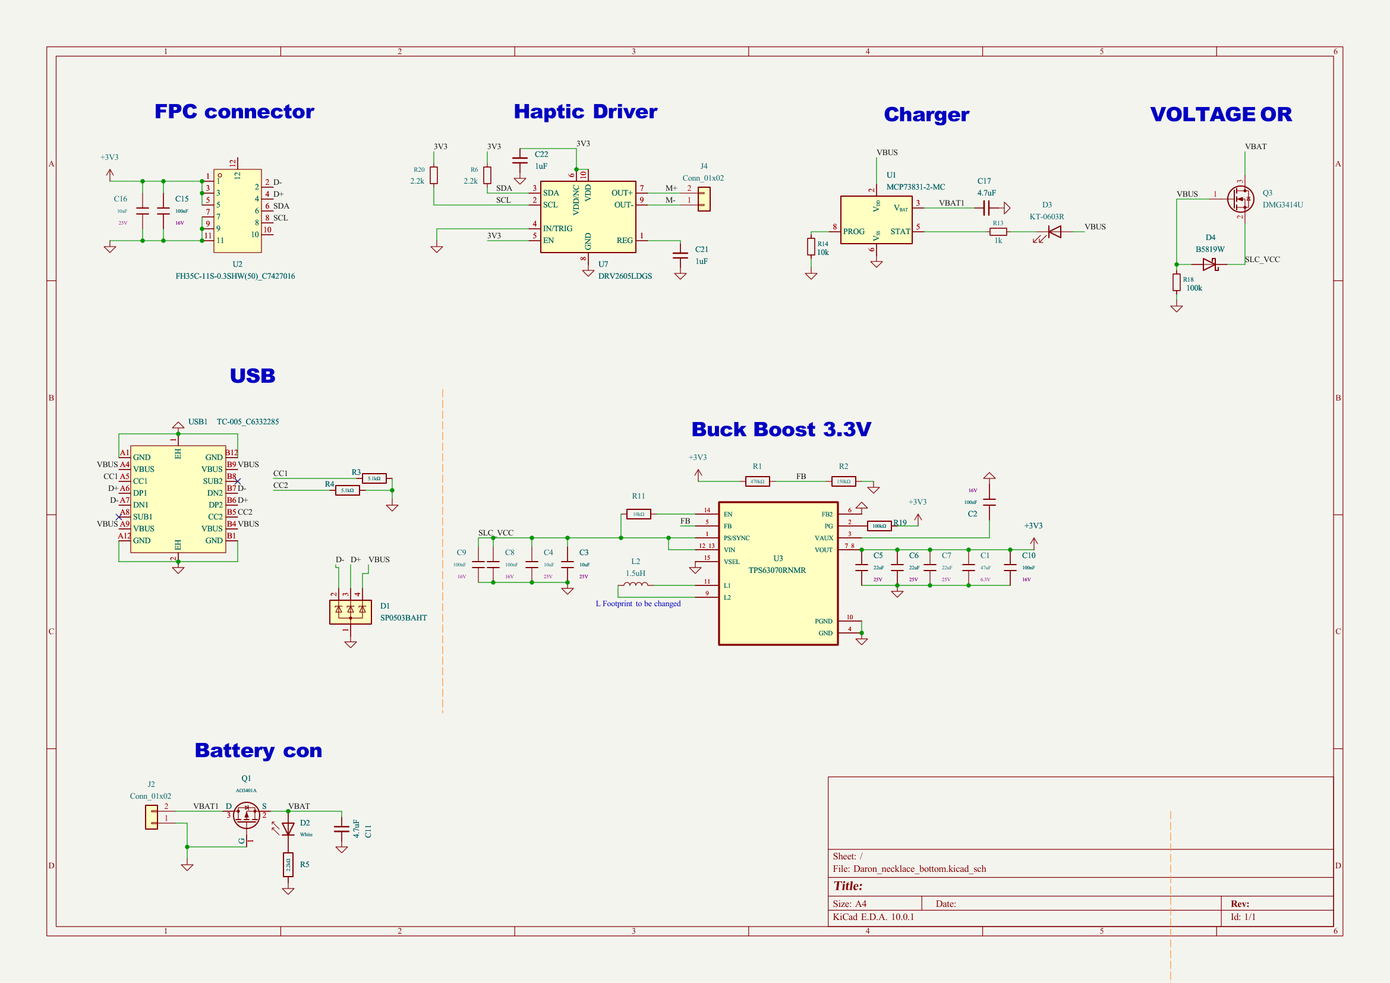Select the Q3 DMG3414U MOSFET symbol
This screenshot has width=1390, height=983.
pyautogui.click(x=1240, y=199)
